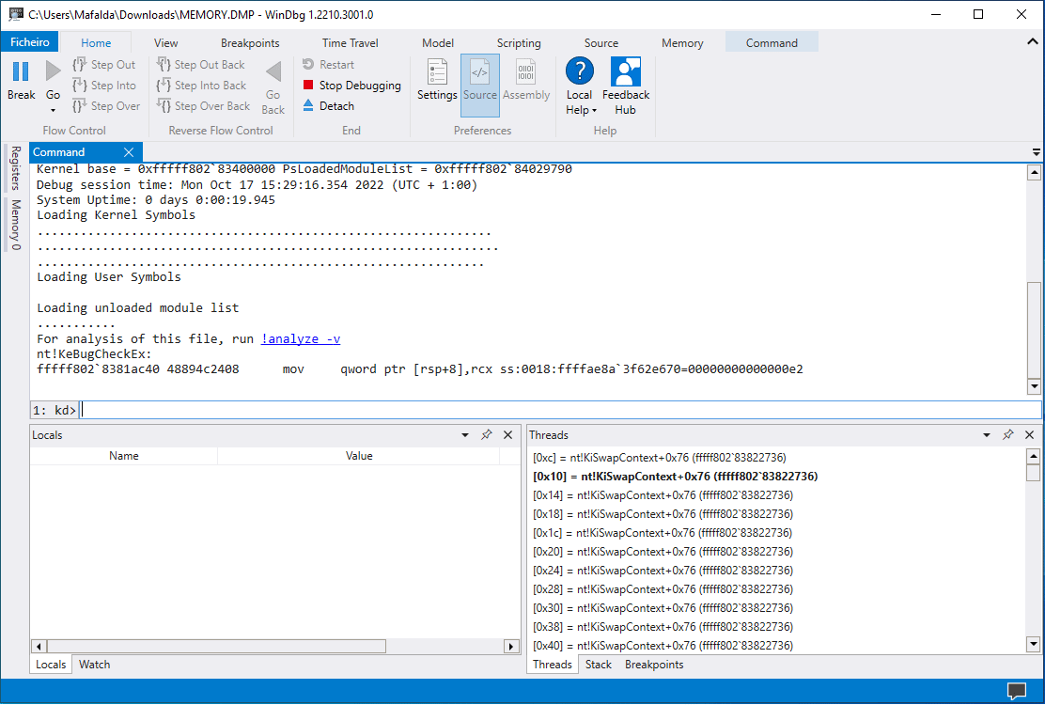Select thread [0x20] in Threads list
The width and height of the screenshot is (1045, 705).
(x=663, y=552)
